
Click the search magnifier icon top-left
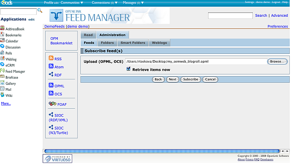[40, 10]
